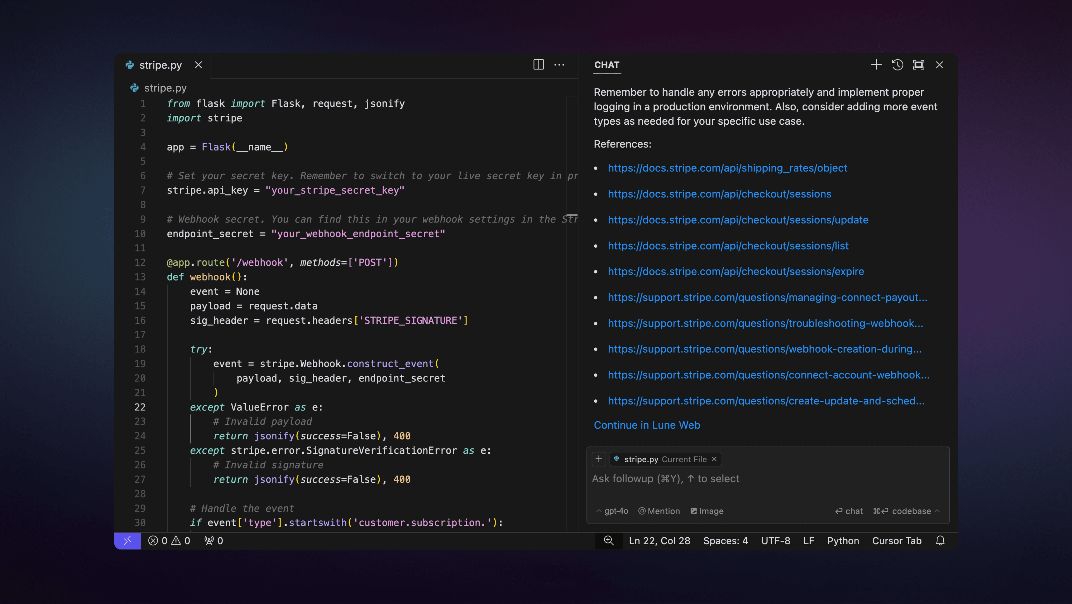Open chat history clock icon
Image resolution: width=1072 pixels, height=604 pixels.
(x=897, y=64)
